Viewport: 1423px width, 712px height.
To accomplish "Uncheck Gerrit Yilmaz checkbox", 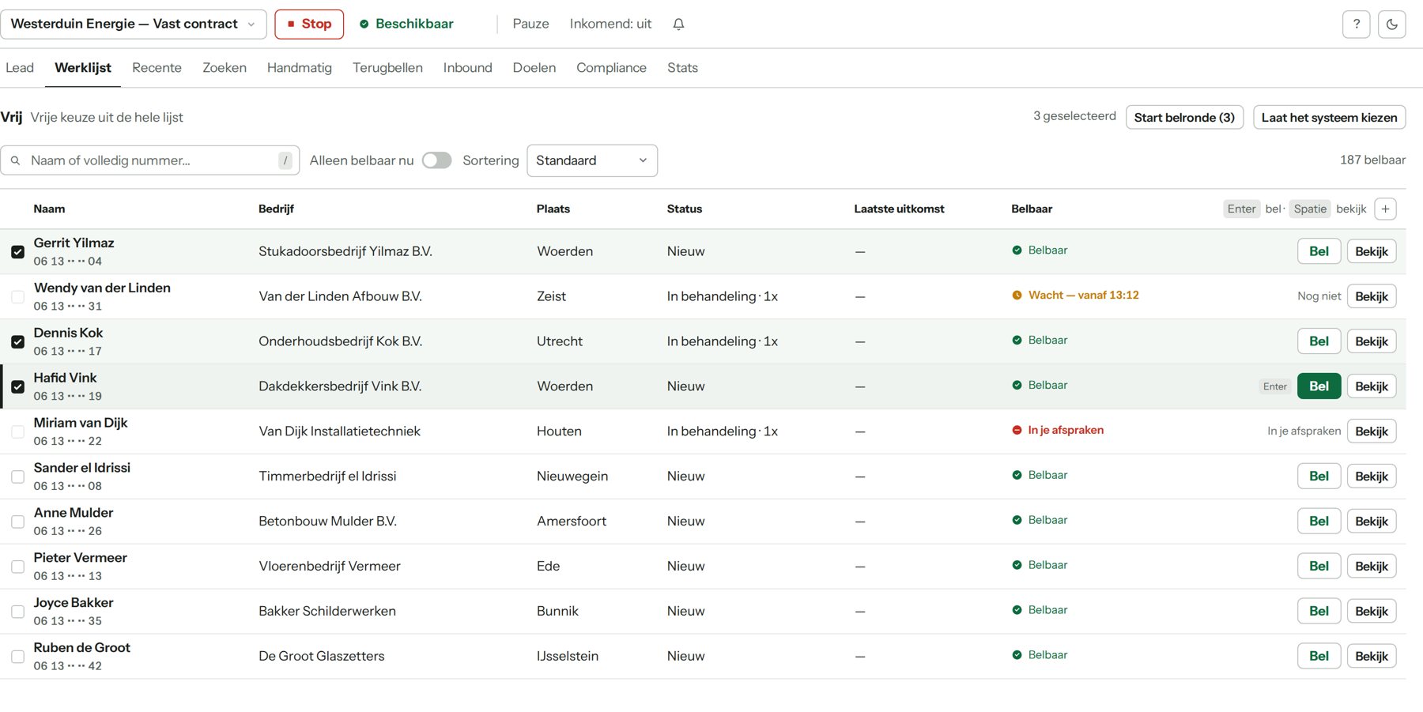I will 17,252.
